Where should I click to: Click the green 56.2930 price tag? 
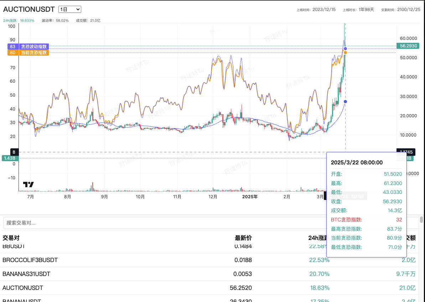[x=408, y=46]
